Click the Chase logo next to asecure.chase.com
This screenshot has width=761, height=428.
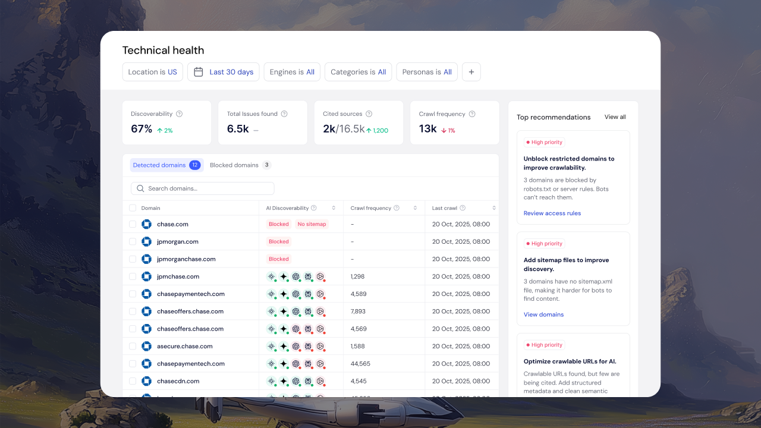146,346
